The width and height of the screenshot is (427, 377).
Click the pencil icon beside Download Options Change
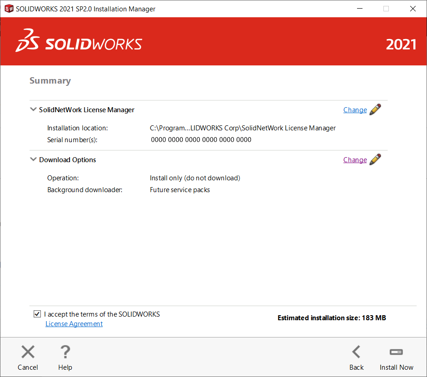point(375,159)
